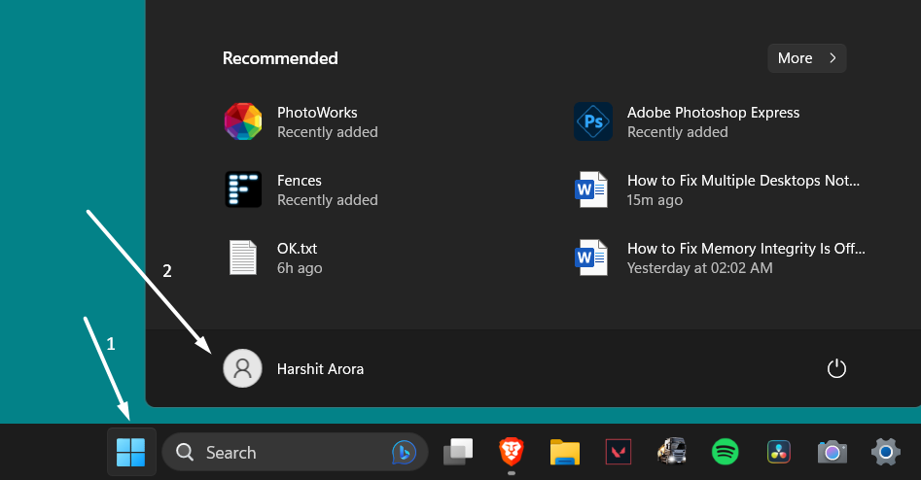
Task: Expand recommended items with More button
Action: (x=806, y=58)
